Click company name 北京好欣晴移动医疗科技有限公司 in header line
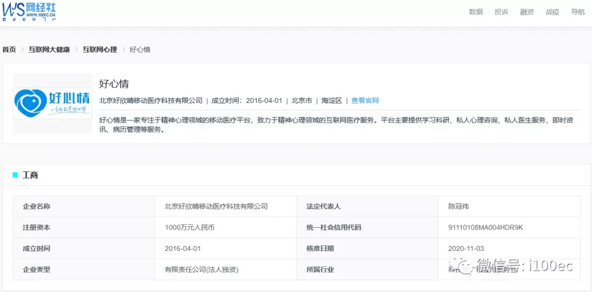Viewport: 592px width, 292px height. (x=151, y=100)
